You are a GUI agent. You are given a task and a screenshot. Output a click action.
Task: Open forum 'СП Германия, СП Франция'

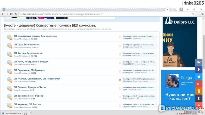(29, 70)
